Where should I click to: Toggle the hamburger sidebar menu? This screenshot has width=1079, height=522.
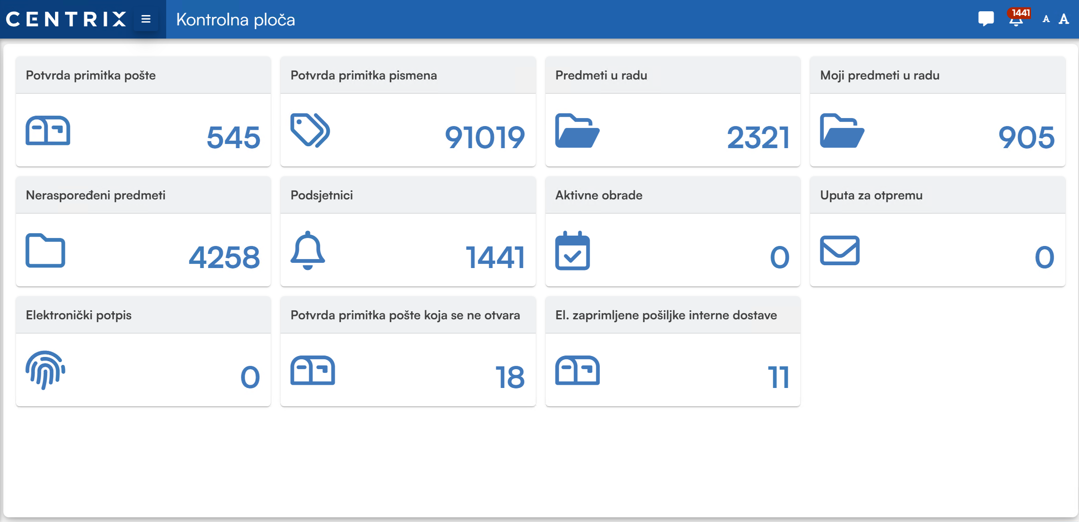click(x=146, y=19)
